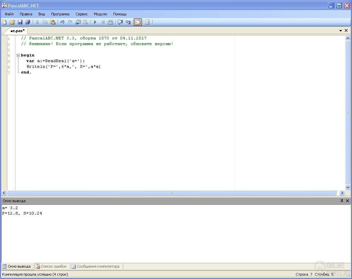This screenshot has height=279, width=352.
Task: Click the 'Строка 7' status bar indicator
Action: coord(304,274)
